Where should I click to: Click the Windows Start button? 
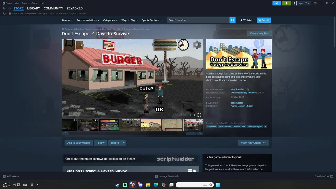coord(218,185)
